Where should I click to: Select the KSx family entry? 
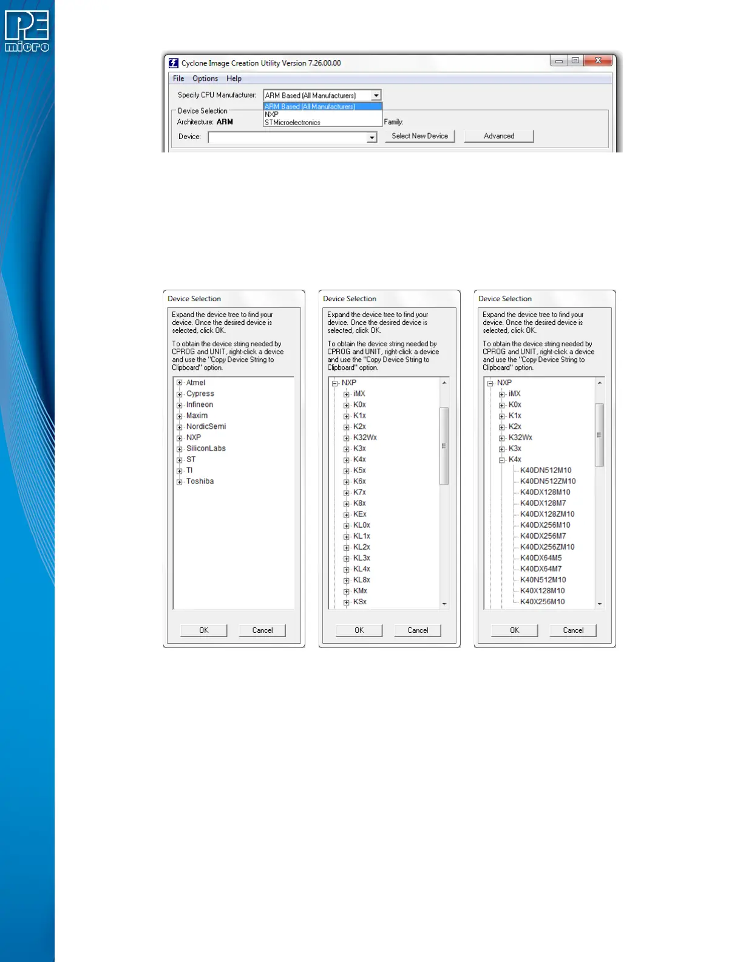coord(360,601)
